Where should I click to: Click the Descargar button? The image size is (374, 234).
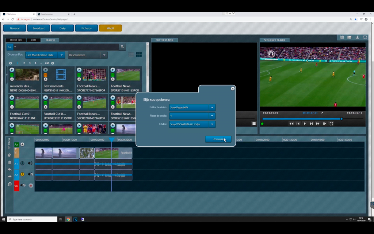click(x=218, y=139)
